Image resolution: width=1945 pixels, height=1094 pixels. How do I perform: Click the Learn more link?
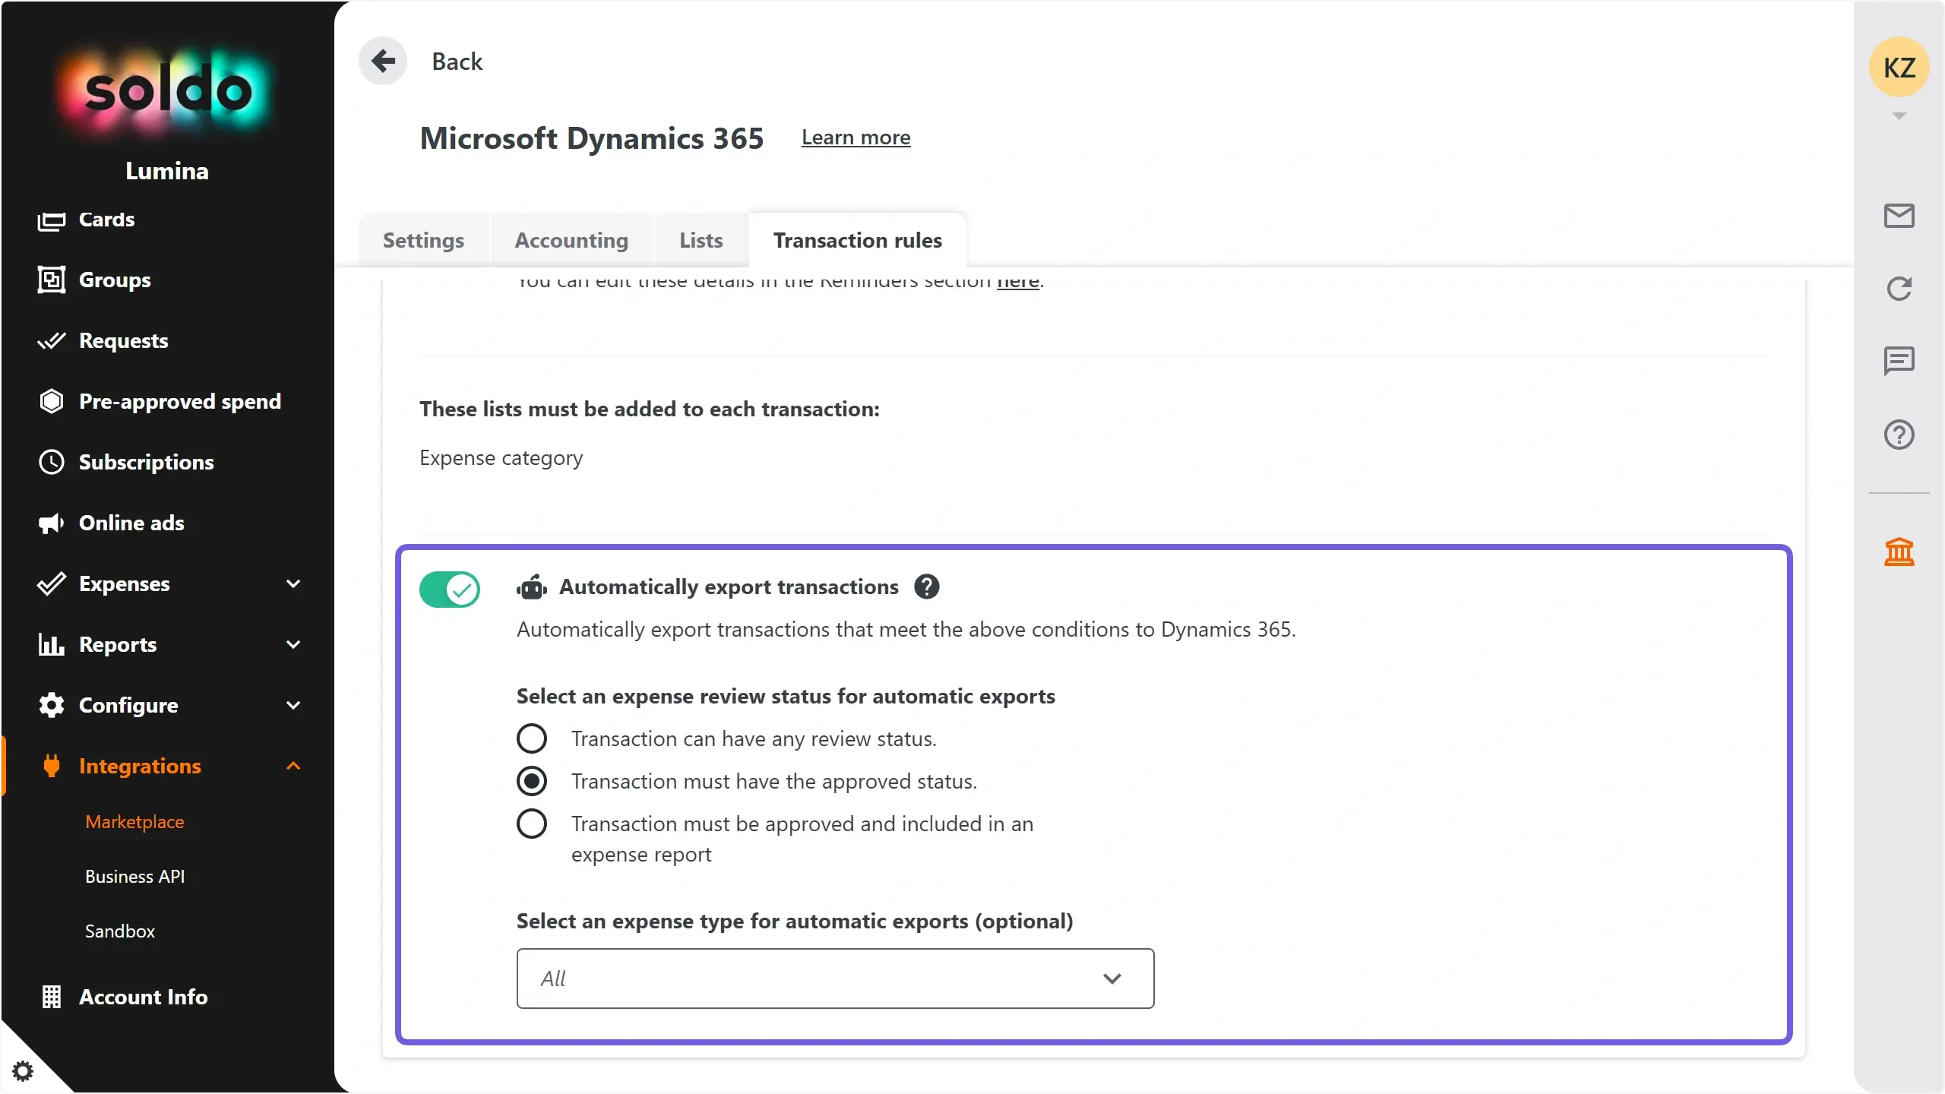pos(855,138)
